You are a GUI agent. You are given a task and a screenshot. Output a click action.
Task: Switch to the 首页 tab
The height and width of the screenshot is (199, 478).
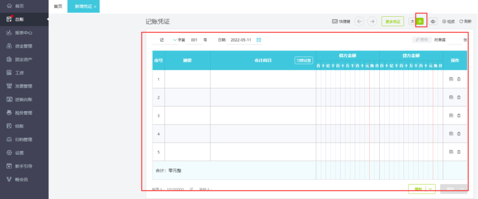point(58,6)
